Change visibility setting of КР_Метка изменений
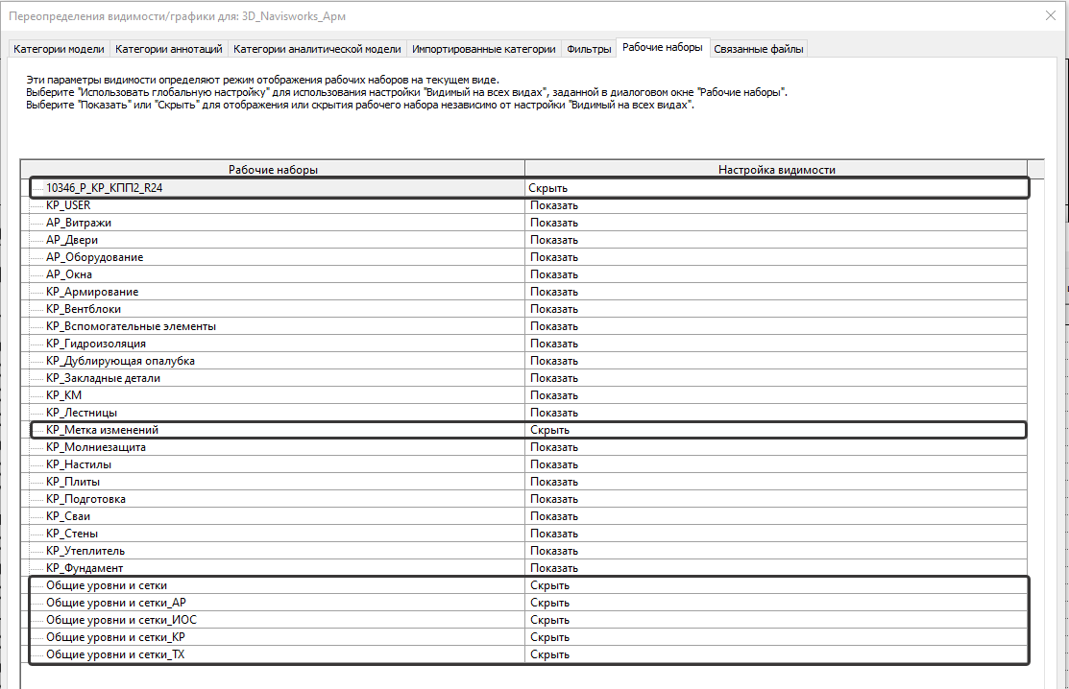The width and height of the screenshot is (1069, 689). coord(774,430)
